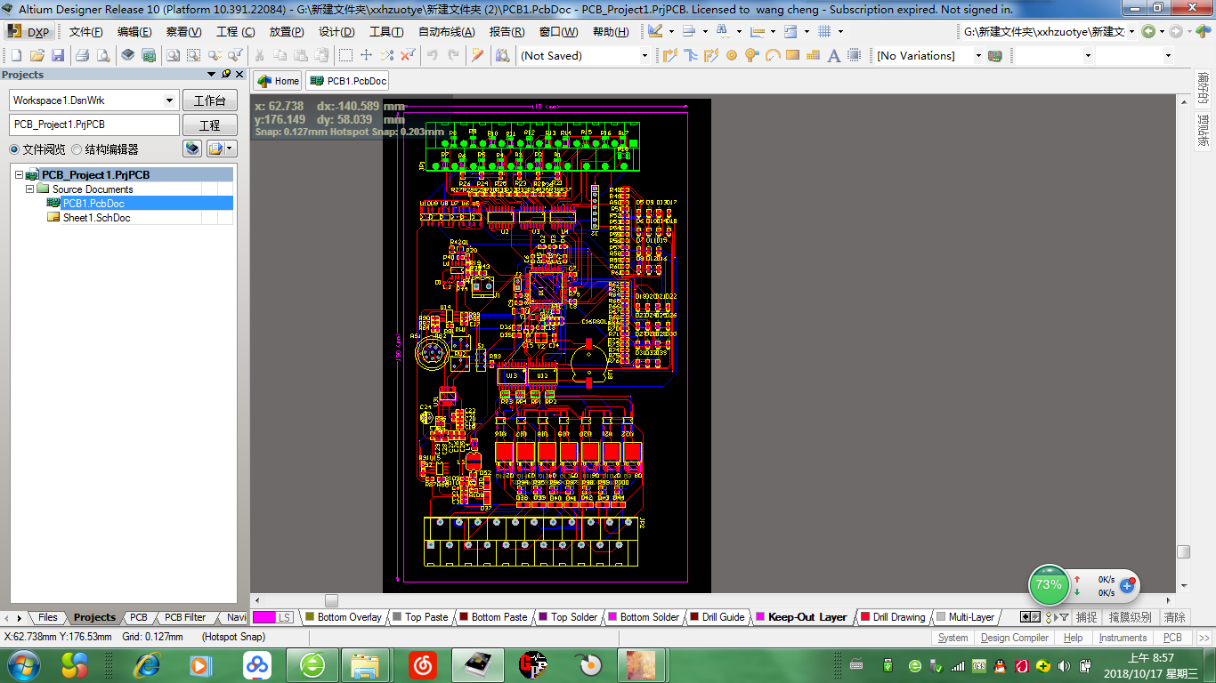Open a document with the folder icon
The height and width of the screenshot is (683, 1216).
[37, 55]
